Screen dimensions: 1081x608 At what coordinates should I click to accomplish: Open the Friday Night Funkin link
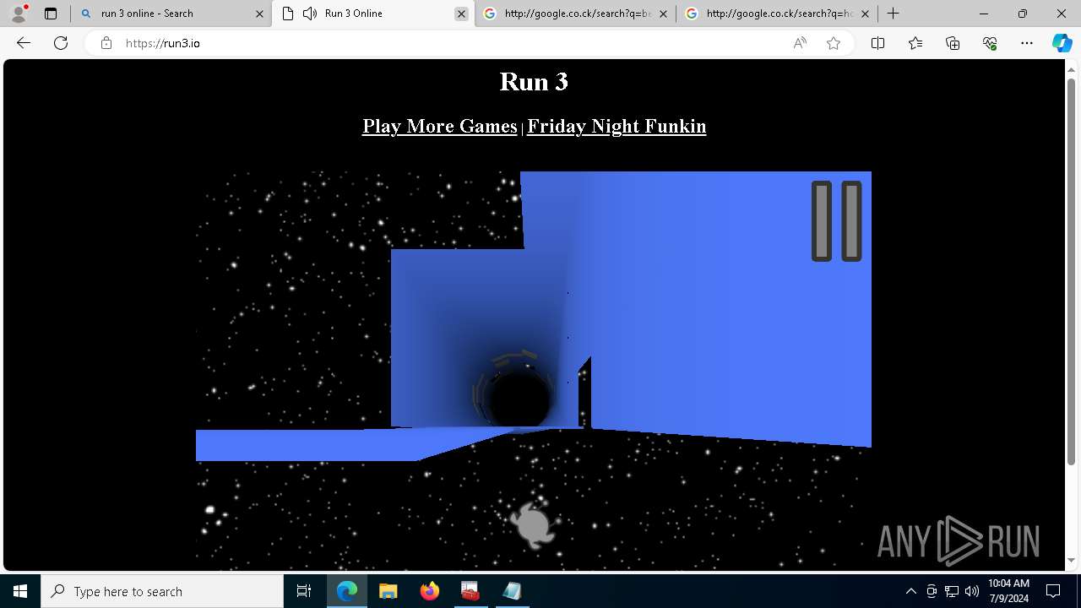click(617, 126)
